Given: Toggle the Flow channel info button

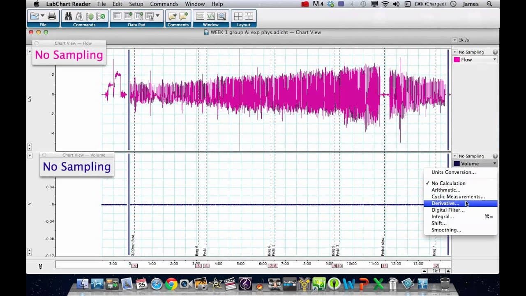Looking at the screenshot, I should [x=495, y=52].
